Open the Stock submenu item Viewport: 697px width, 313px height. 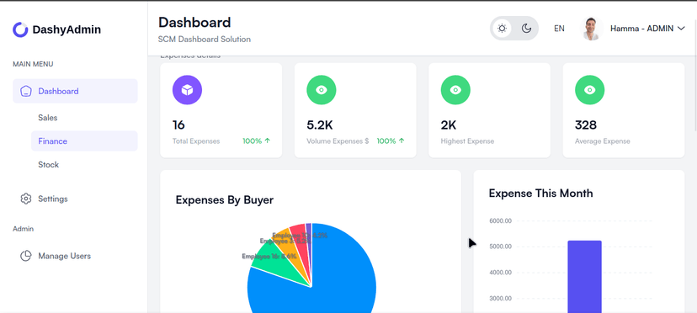click(49, 165)
